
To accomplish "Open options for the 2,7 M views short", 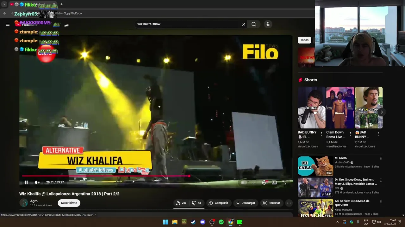I will click(x=379, y=134).
